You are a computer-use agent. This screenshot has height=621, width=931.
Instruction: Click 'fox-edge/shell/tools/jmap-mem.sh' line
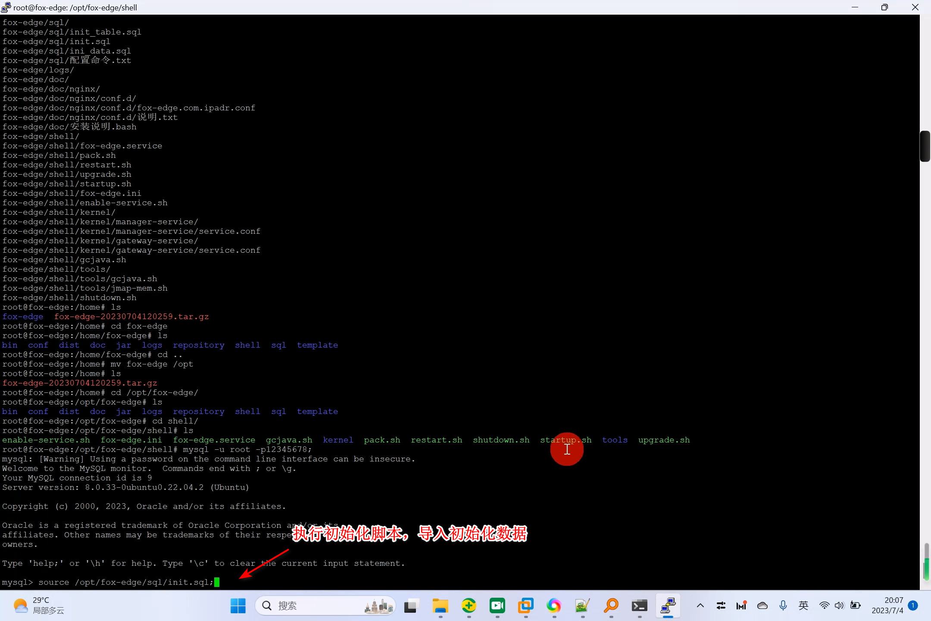(85, 288)
